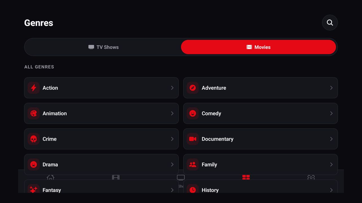Screen dimensions: 362x203
Task: Select the red genres grid tab icon
Action: coord(246,177)
